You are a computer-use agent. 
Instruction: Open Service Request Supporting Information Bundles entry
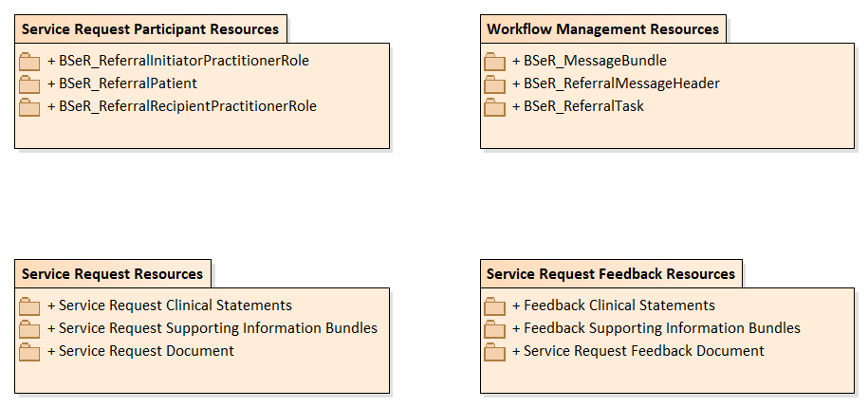[212, 328]
